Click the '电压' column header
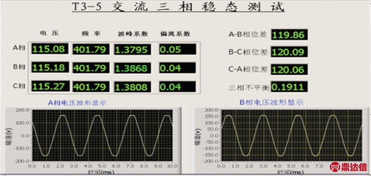371x176 pixels. point(49,34)
